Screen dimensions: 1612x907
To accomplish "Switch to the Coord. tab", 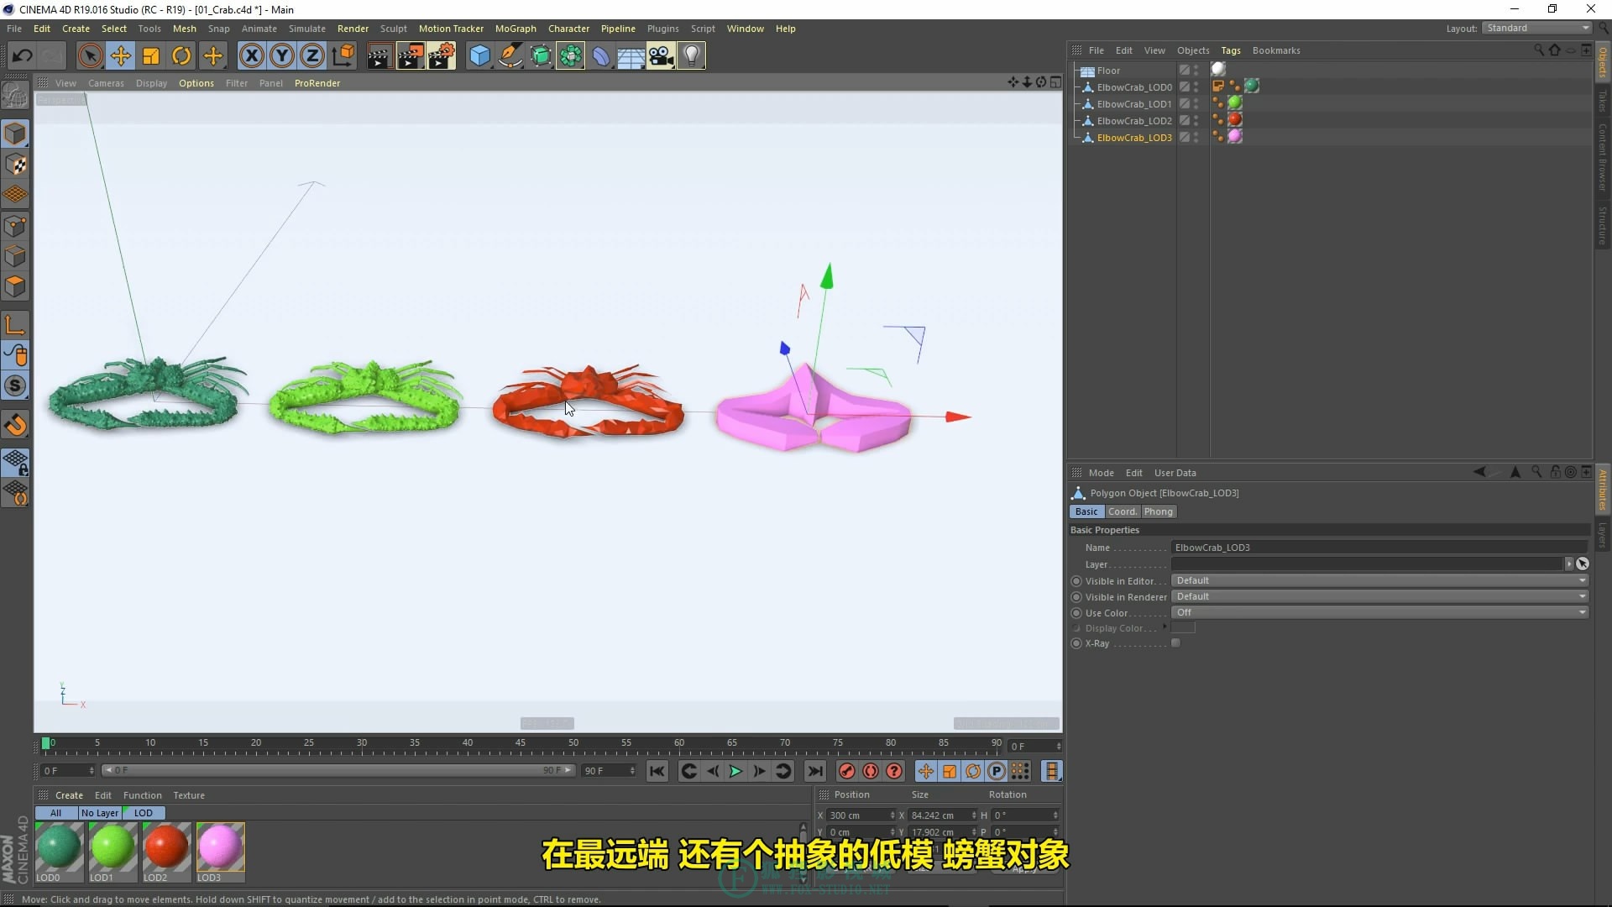I will 1122,511.
